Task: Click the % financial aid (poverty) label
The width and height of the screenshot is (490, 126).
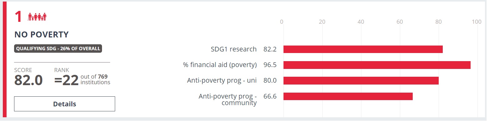Action: point(220,65)
